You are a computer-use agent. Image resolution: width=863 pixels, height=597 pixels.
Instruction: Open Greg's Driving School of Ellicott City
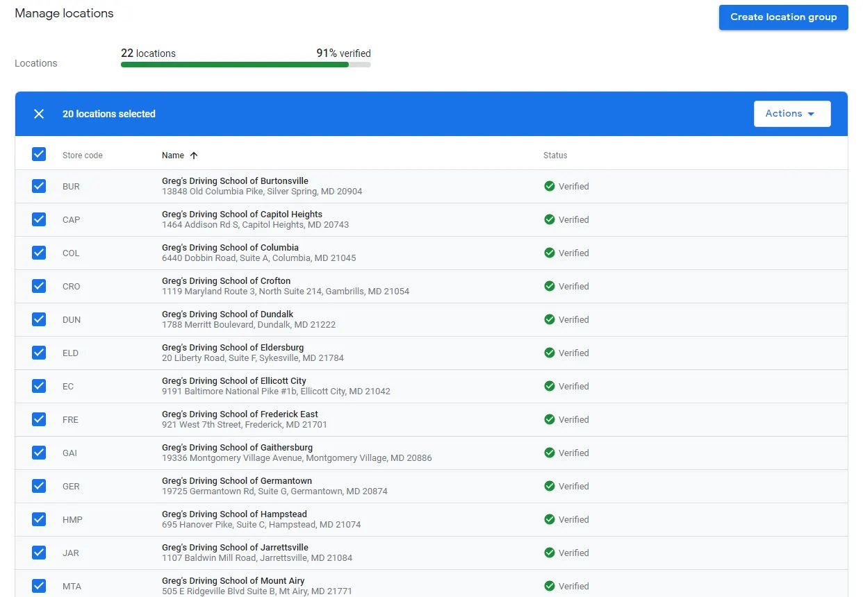click(233, 380)
